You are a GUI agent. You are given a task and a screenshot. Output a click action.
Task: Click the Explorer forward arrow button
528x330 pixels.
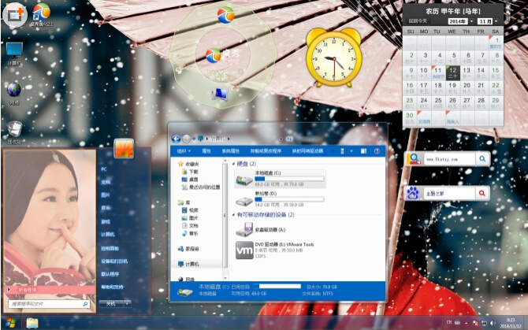(186, 139)
